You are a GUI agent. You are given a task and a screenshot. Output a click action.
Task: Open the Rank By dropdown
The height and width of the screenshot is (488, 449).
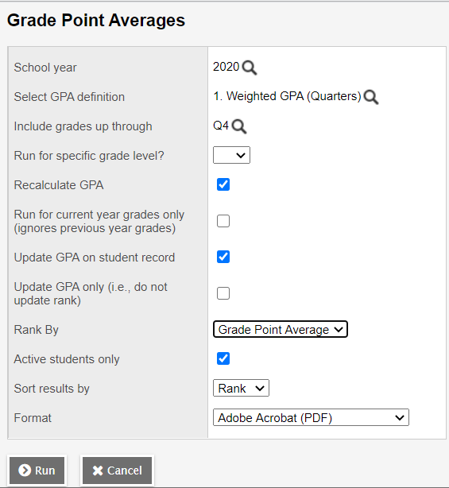(x=280, y=329)
